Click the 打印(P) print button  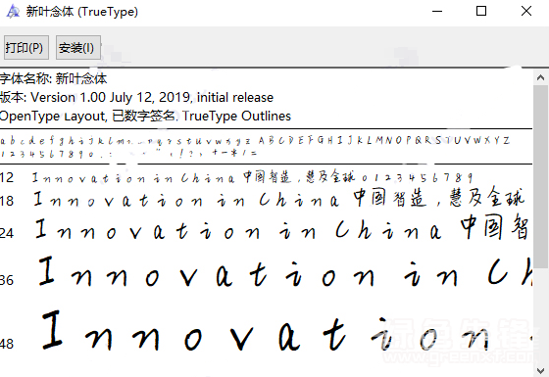click(x=26, y=47)
